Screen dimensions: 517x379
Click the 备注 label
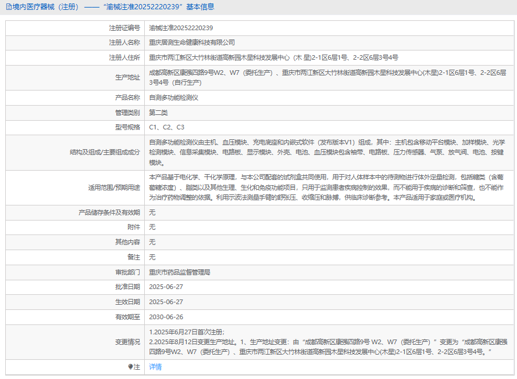134,257
